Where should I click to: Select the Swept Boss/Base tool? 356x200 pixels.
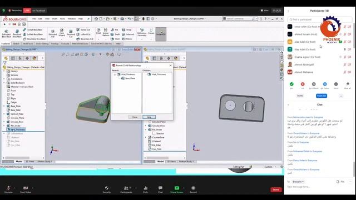point(33,29)
